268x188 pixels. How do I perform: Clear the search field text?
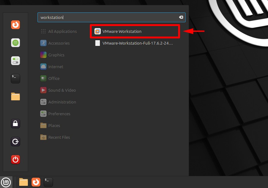click(x=181, y=17)
